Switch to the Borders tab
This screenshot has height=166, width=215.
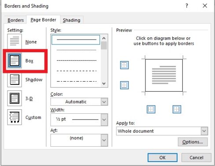[x=15, y=20]
